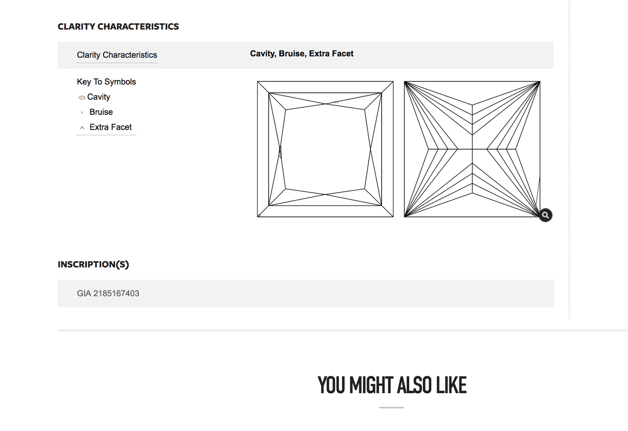The image size is (628, 431).
Task: Click the orange bruise marker on crown diagram
Action: 336,102
